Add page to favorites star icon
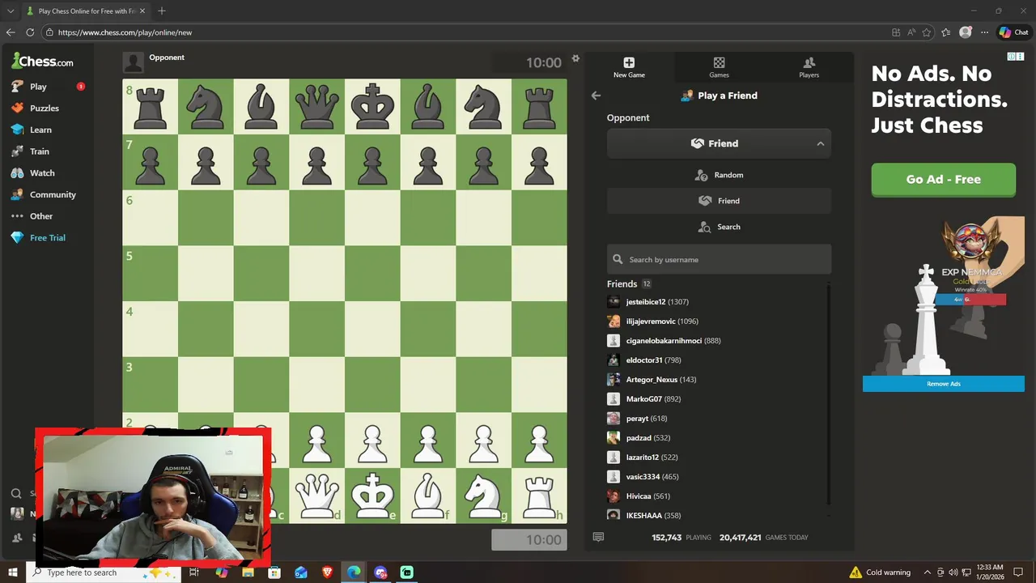This screenshot has width=1036, height=583. pyautogui.click(x=927, y=32)
